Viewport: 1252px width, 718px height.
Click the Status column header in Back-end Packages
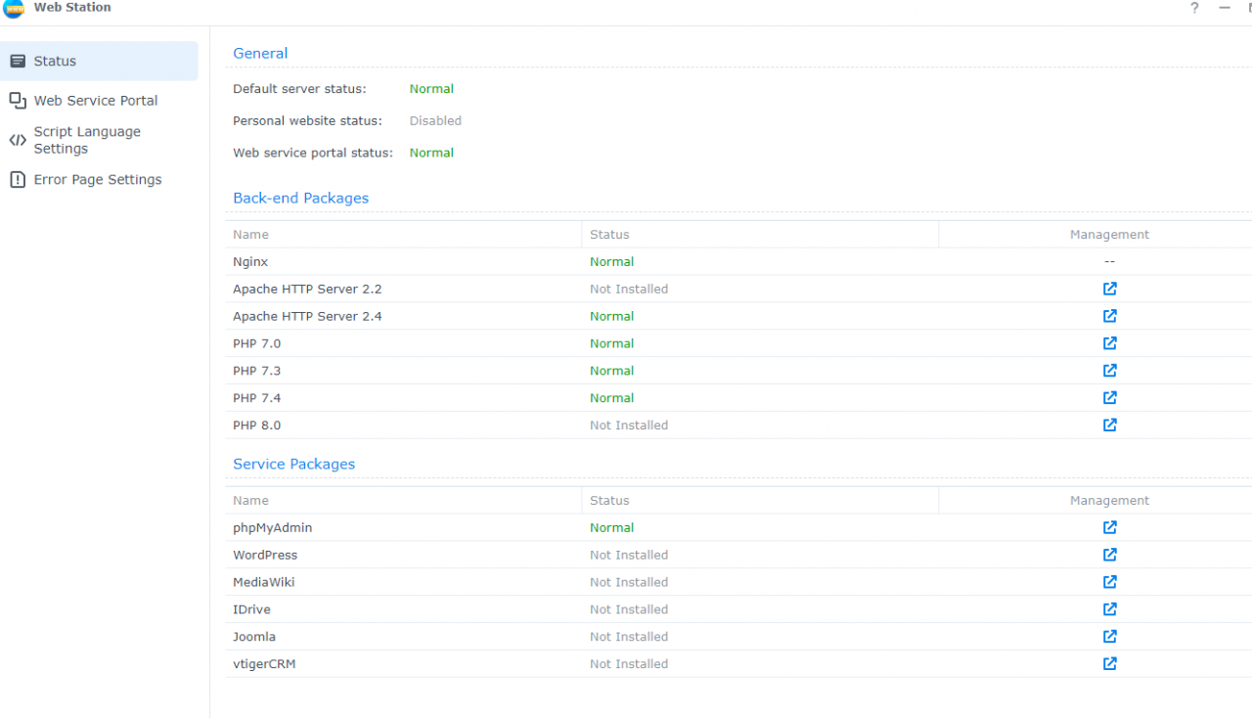(609, 235)
